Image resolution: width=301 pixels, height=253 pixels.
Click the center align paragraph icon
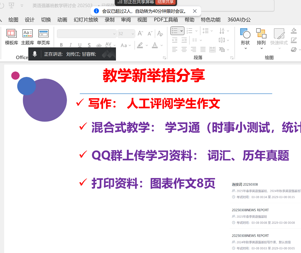(x=184, y=50)
